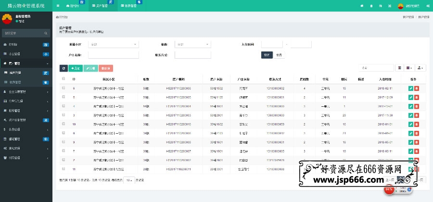This screenshot has height=202, width=433.
Task: Open 小区管理 in the sidebar menu
Action: point(25,54)
